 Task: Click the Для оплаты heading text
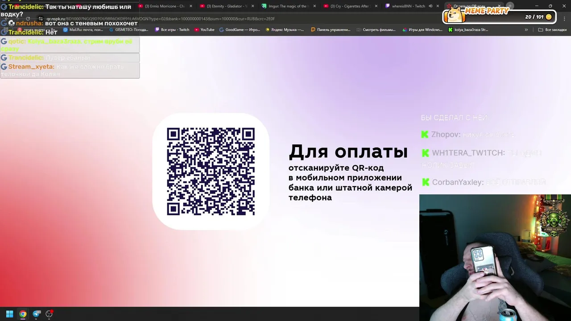click(348, 152)
